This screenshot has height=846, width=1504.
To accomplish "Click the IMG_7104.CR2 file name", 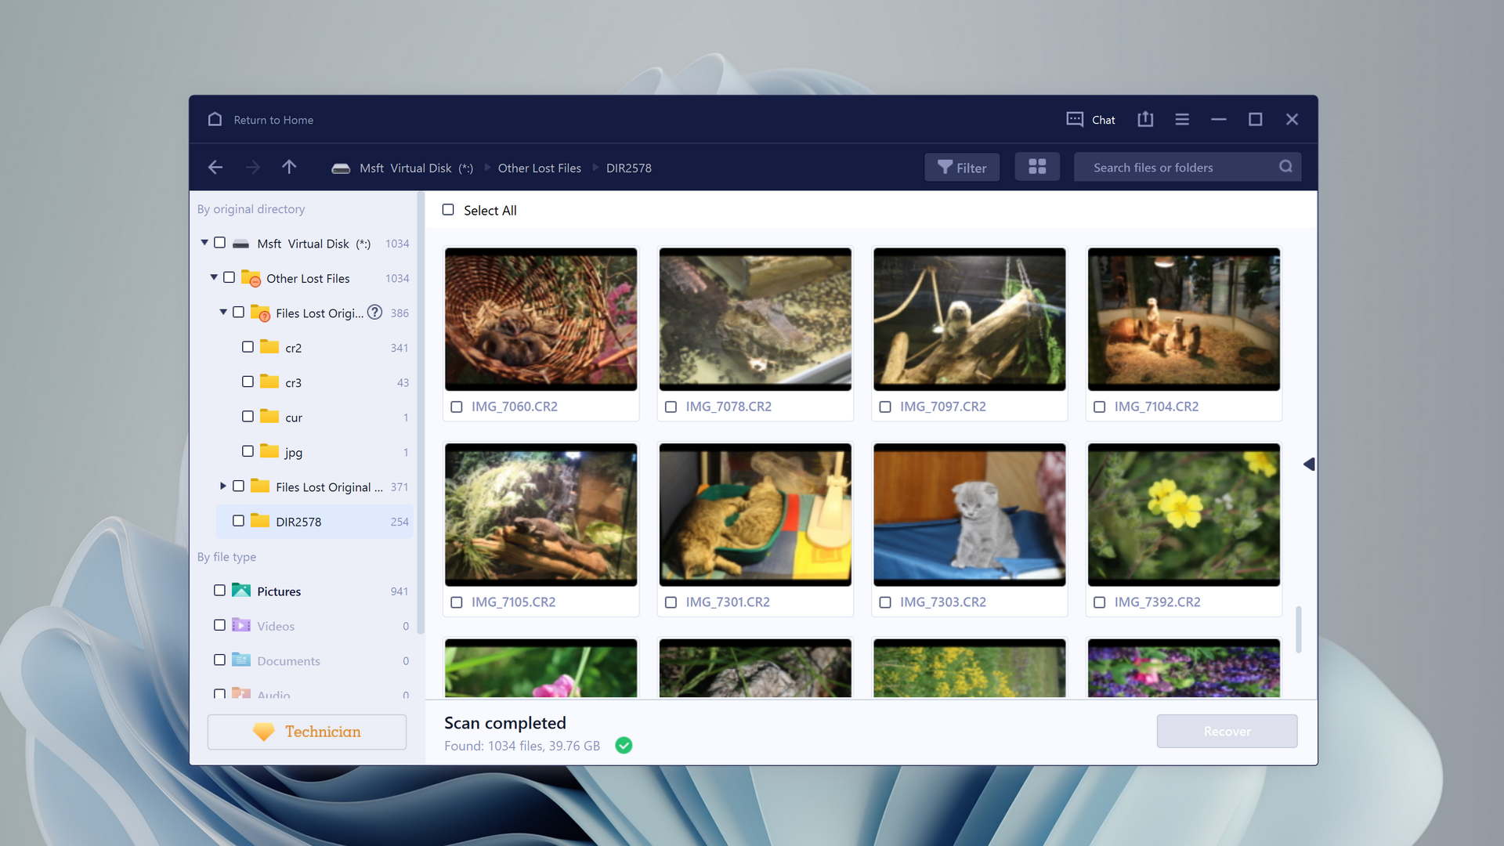I will [x=1156, y=407].
